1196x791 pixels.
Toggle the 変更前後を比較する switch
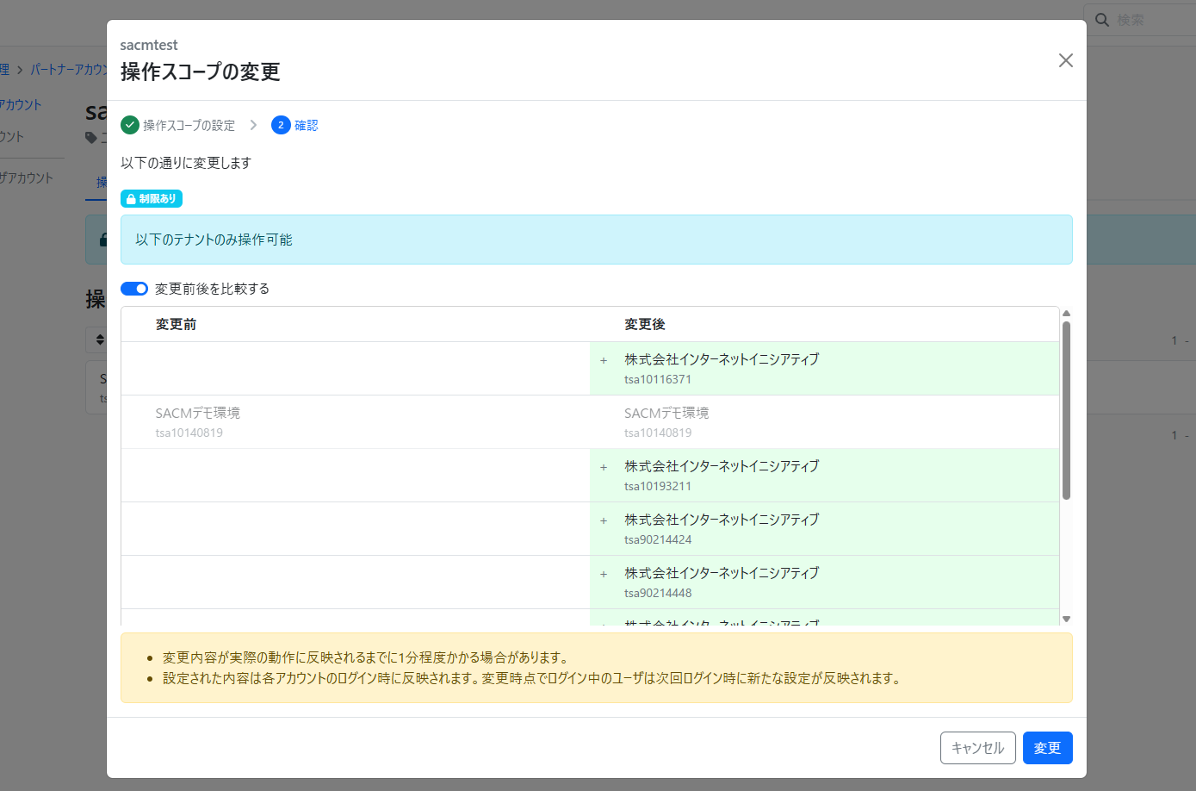[134, 289]
